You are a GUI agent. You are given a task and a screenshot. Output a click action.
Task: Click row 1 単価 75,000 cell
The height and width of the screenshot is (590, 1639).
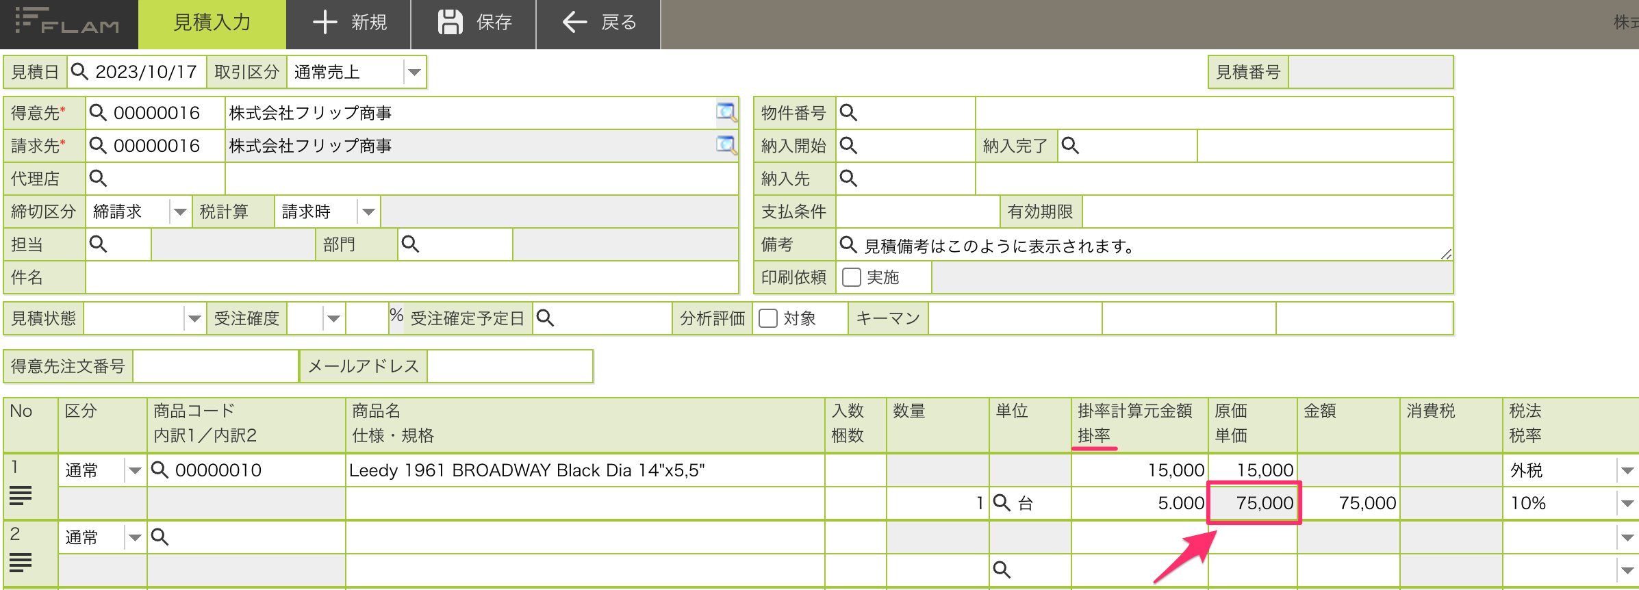(x=1254, y=503)
